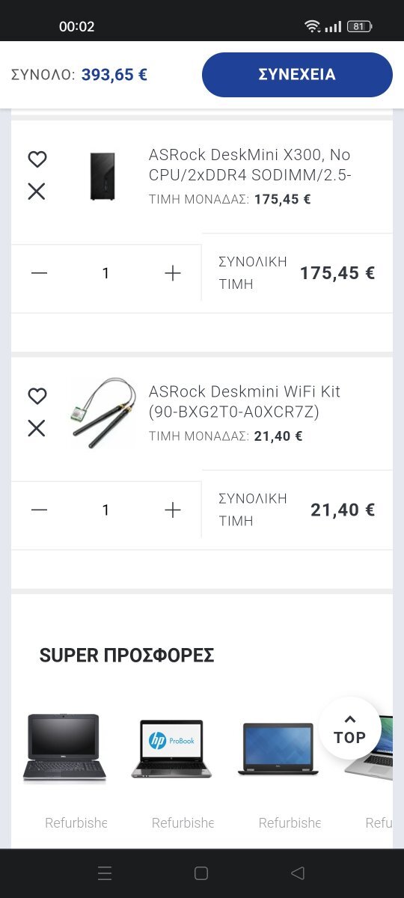Open the WiFi Kit antenna image

[102, 412]
